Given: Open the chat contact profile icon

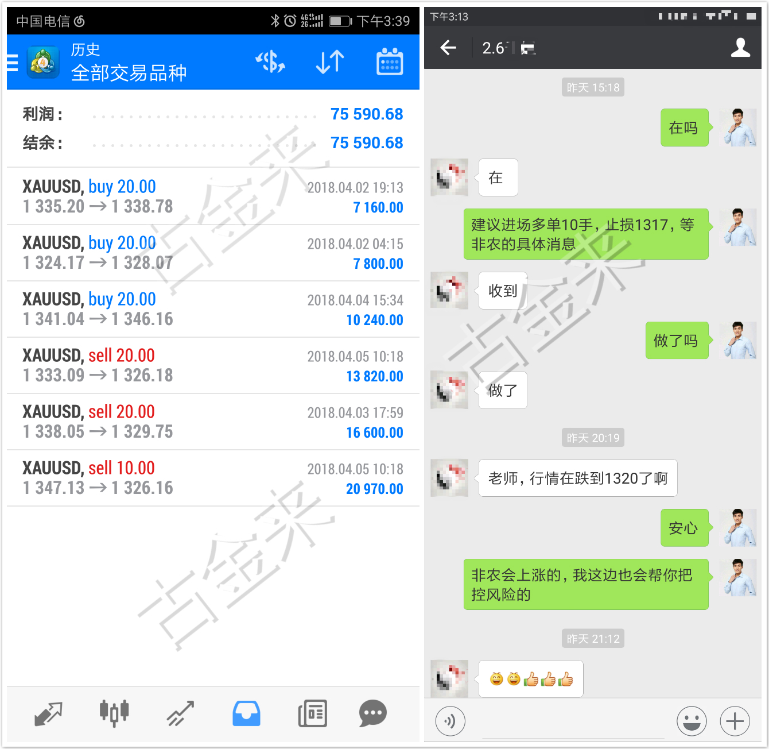Looking at the screenshot, I should pyautogui.click(x=740, y=48).
